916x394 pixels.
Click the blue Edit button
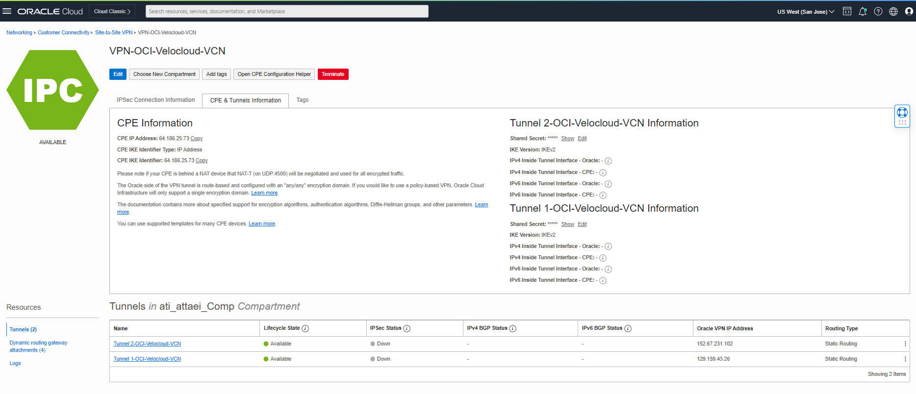pyautogui.click(x=118, y=74)
